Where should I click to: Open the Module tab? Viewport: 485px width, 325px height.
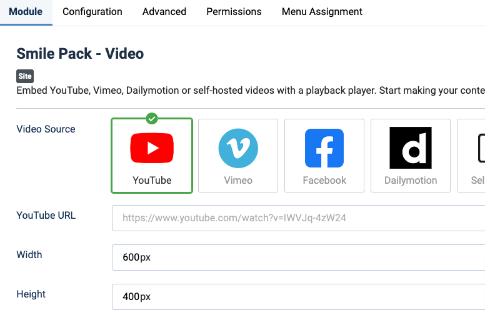26,12
